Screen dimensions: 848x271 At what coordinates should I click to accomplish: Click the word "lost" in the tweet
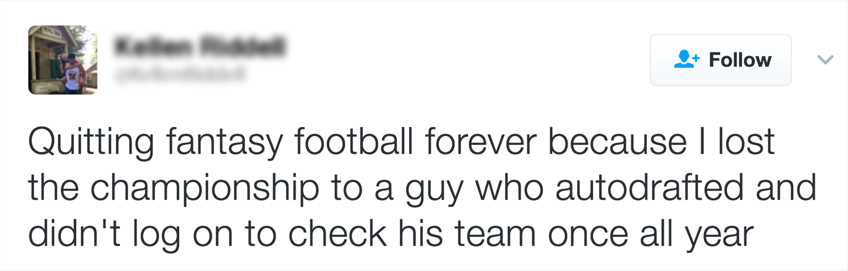746,141
